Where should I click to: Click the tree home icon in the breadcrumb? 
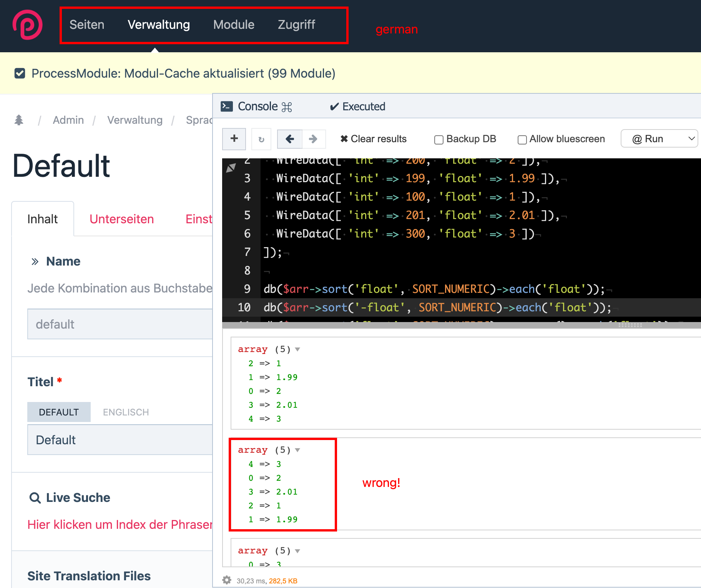pos(19,120)
